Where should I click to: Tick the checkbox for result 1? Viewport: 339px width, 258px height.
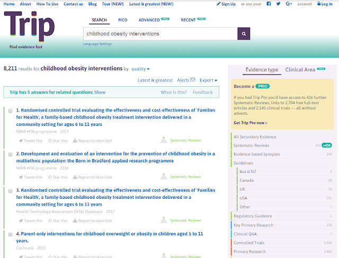pyautogui.click(x=10, y=111)
